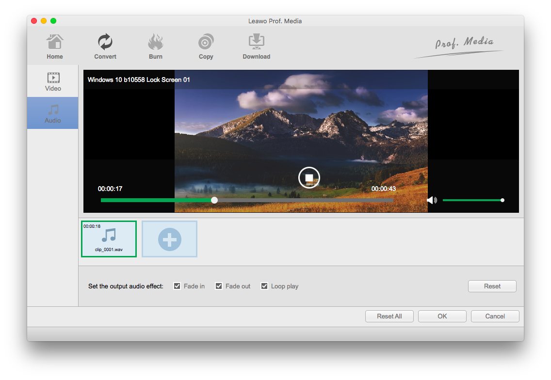Screen dimensions: 551x380
Task: Go to the Home module
Action: [55, 47]
